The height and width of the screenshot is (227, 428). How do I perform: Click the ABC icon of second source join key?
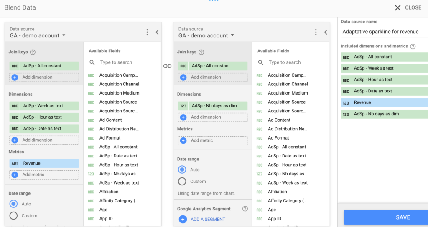coord(183,66)
